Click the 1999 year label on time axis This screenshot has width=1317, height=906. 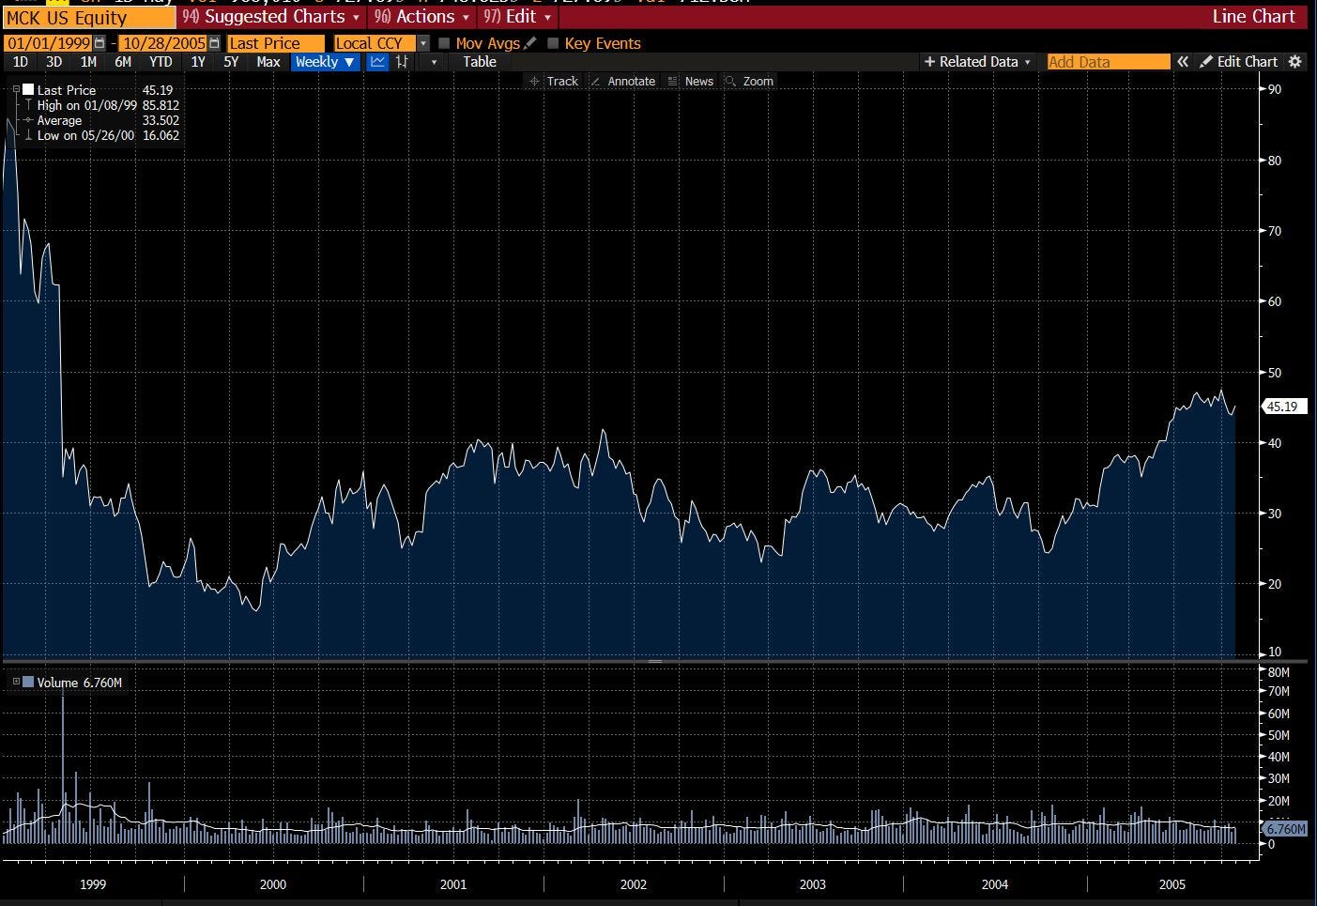click(x=93, y=884)
